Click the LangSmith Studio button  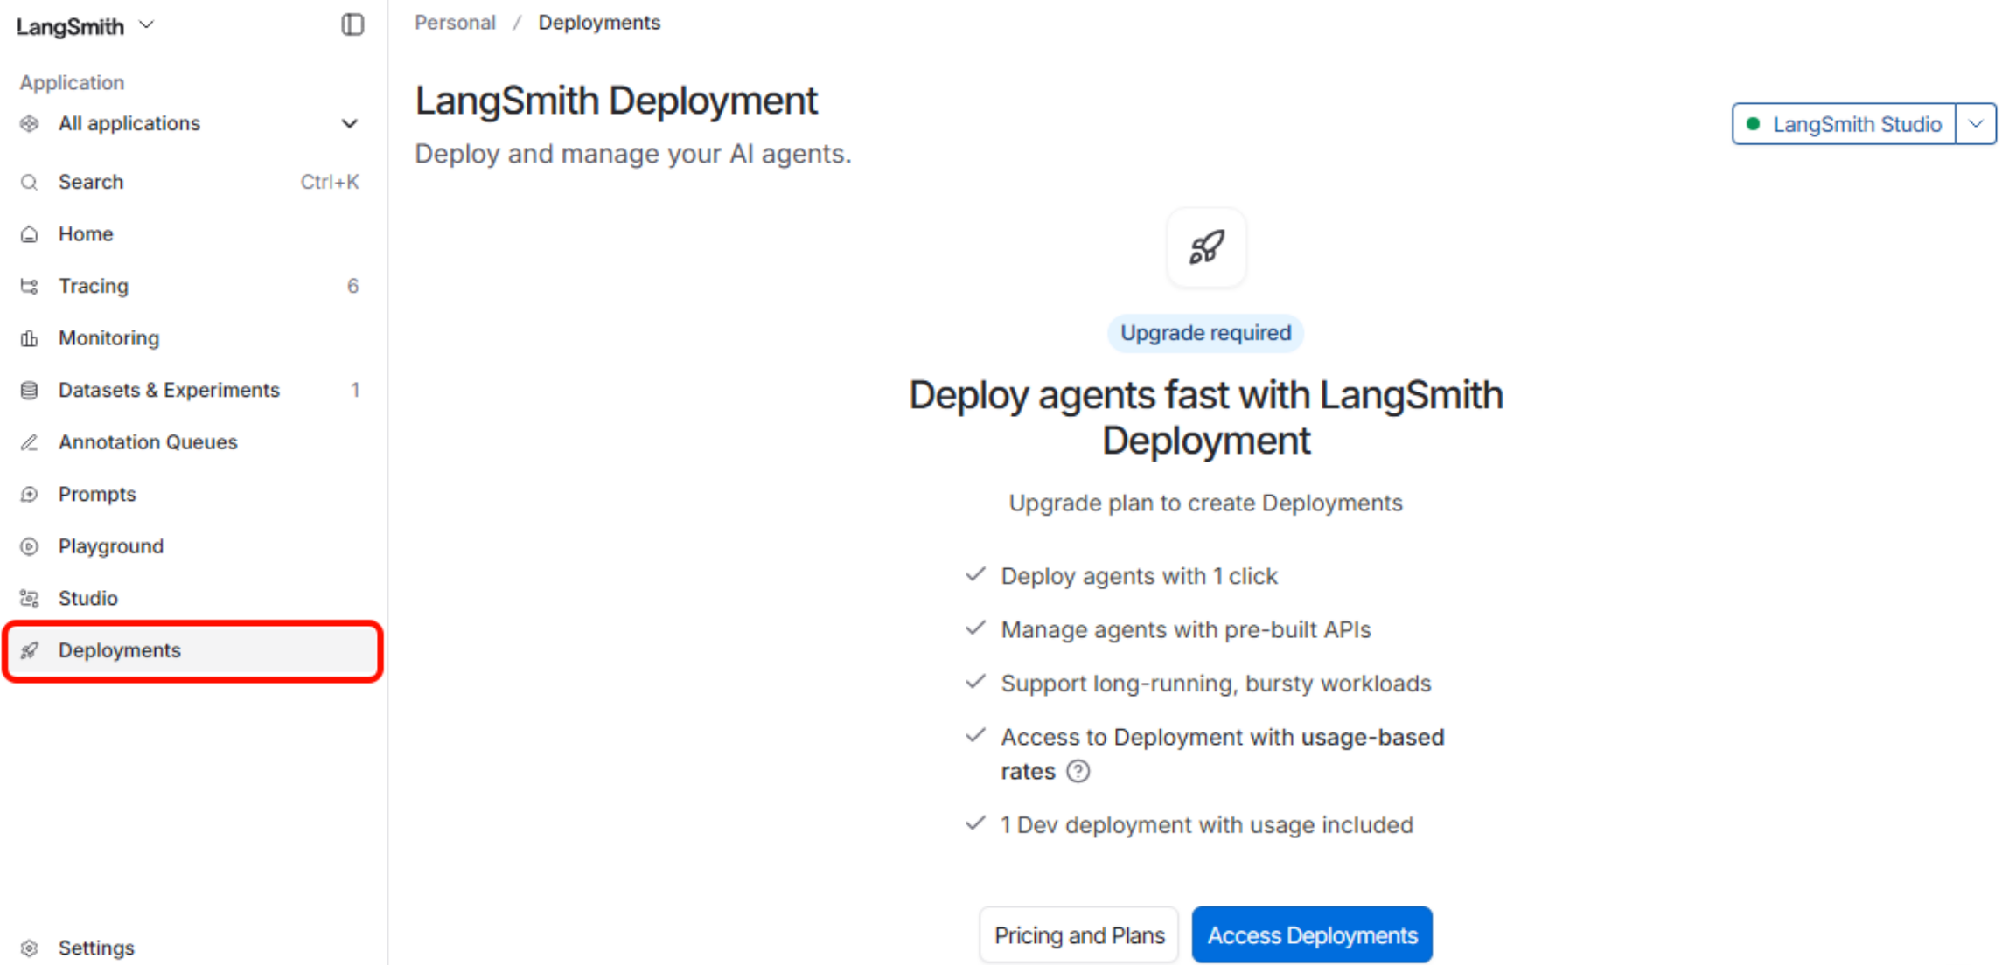click(x=1844, y=124)
